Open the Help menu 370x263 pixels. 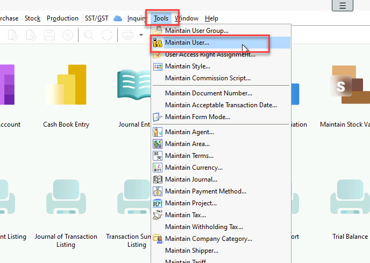[x=211, y=18]
